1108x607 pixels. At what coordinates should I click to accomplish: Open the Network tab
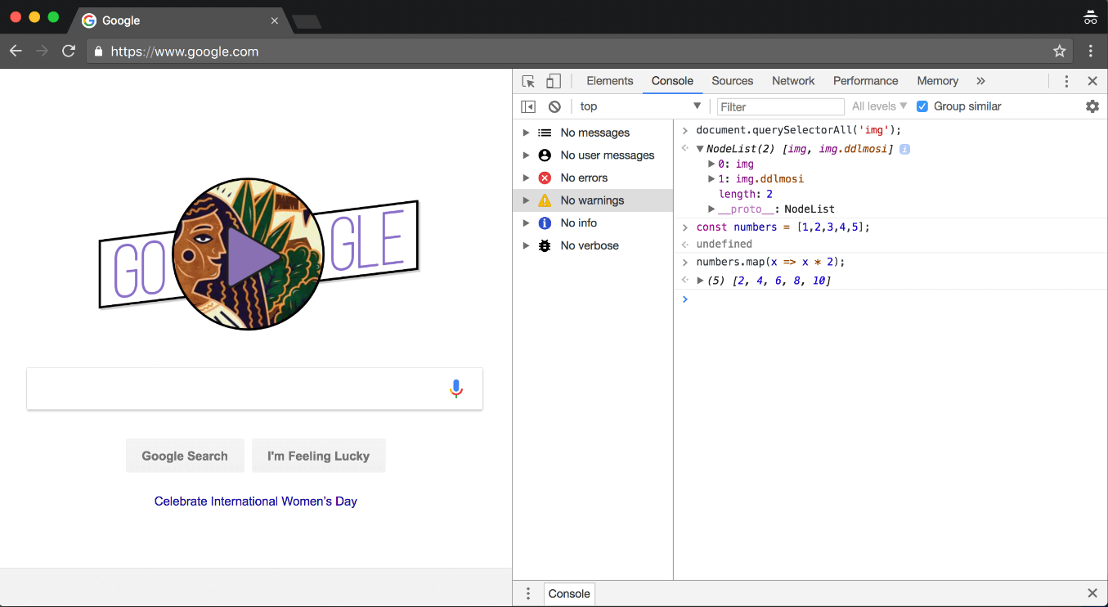pyautogui.click(x=793, y=81)
